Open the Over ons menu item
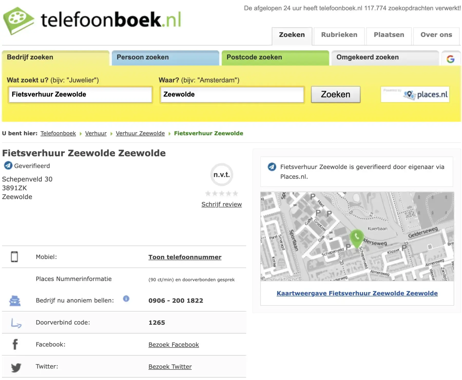This screenshot has height=380, width=462. click(x=436, y=35)
